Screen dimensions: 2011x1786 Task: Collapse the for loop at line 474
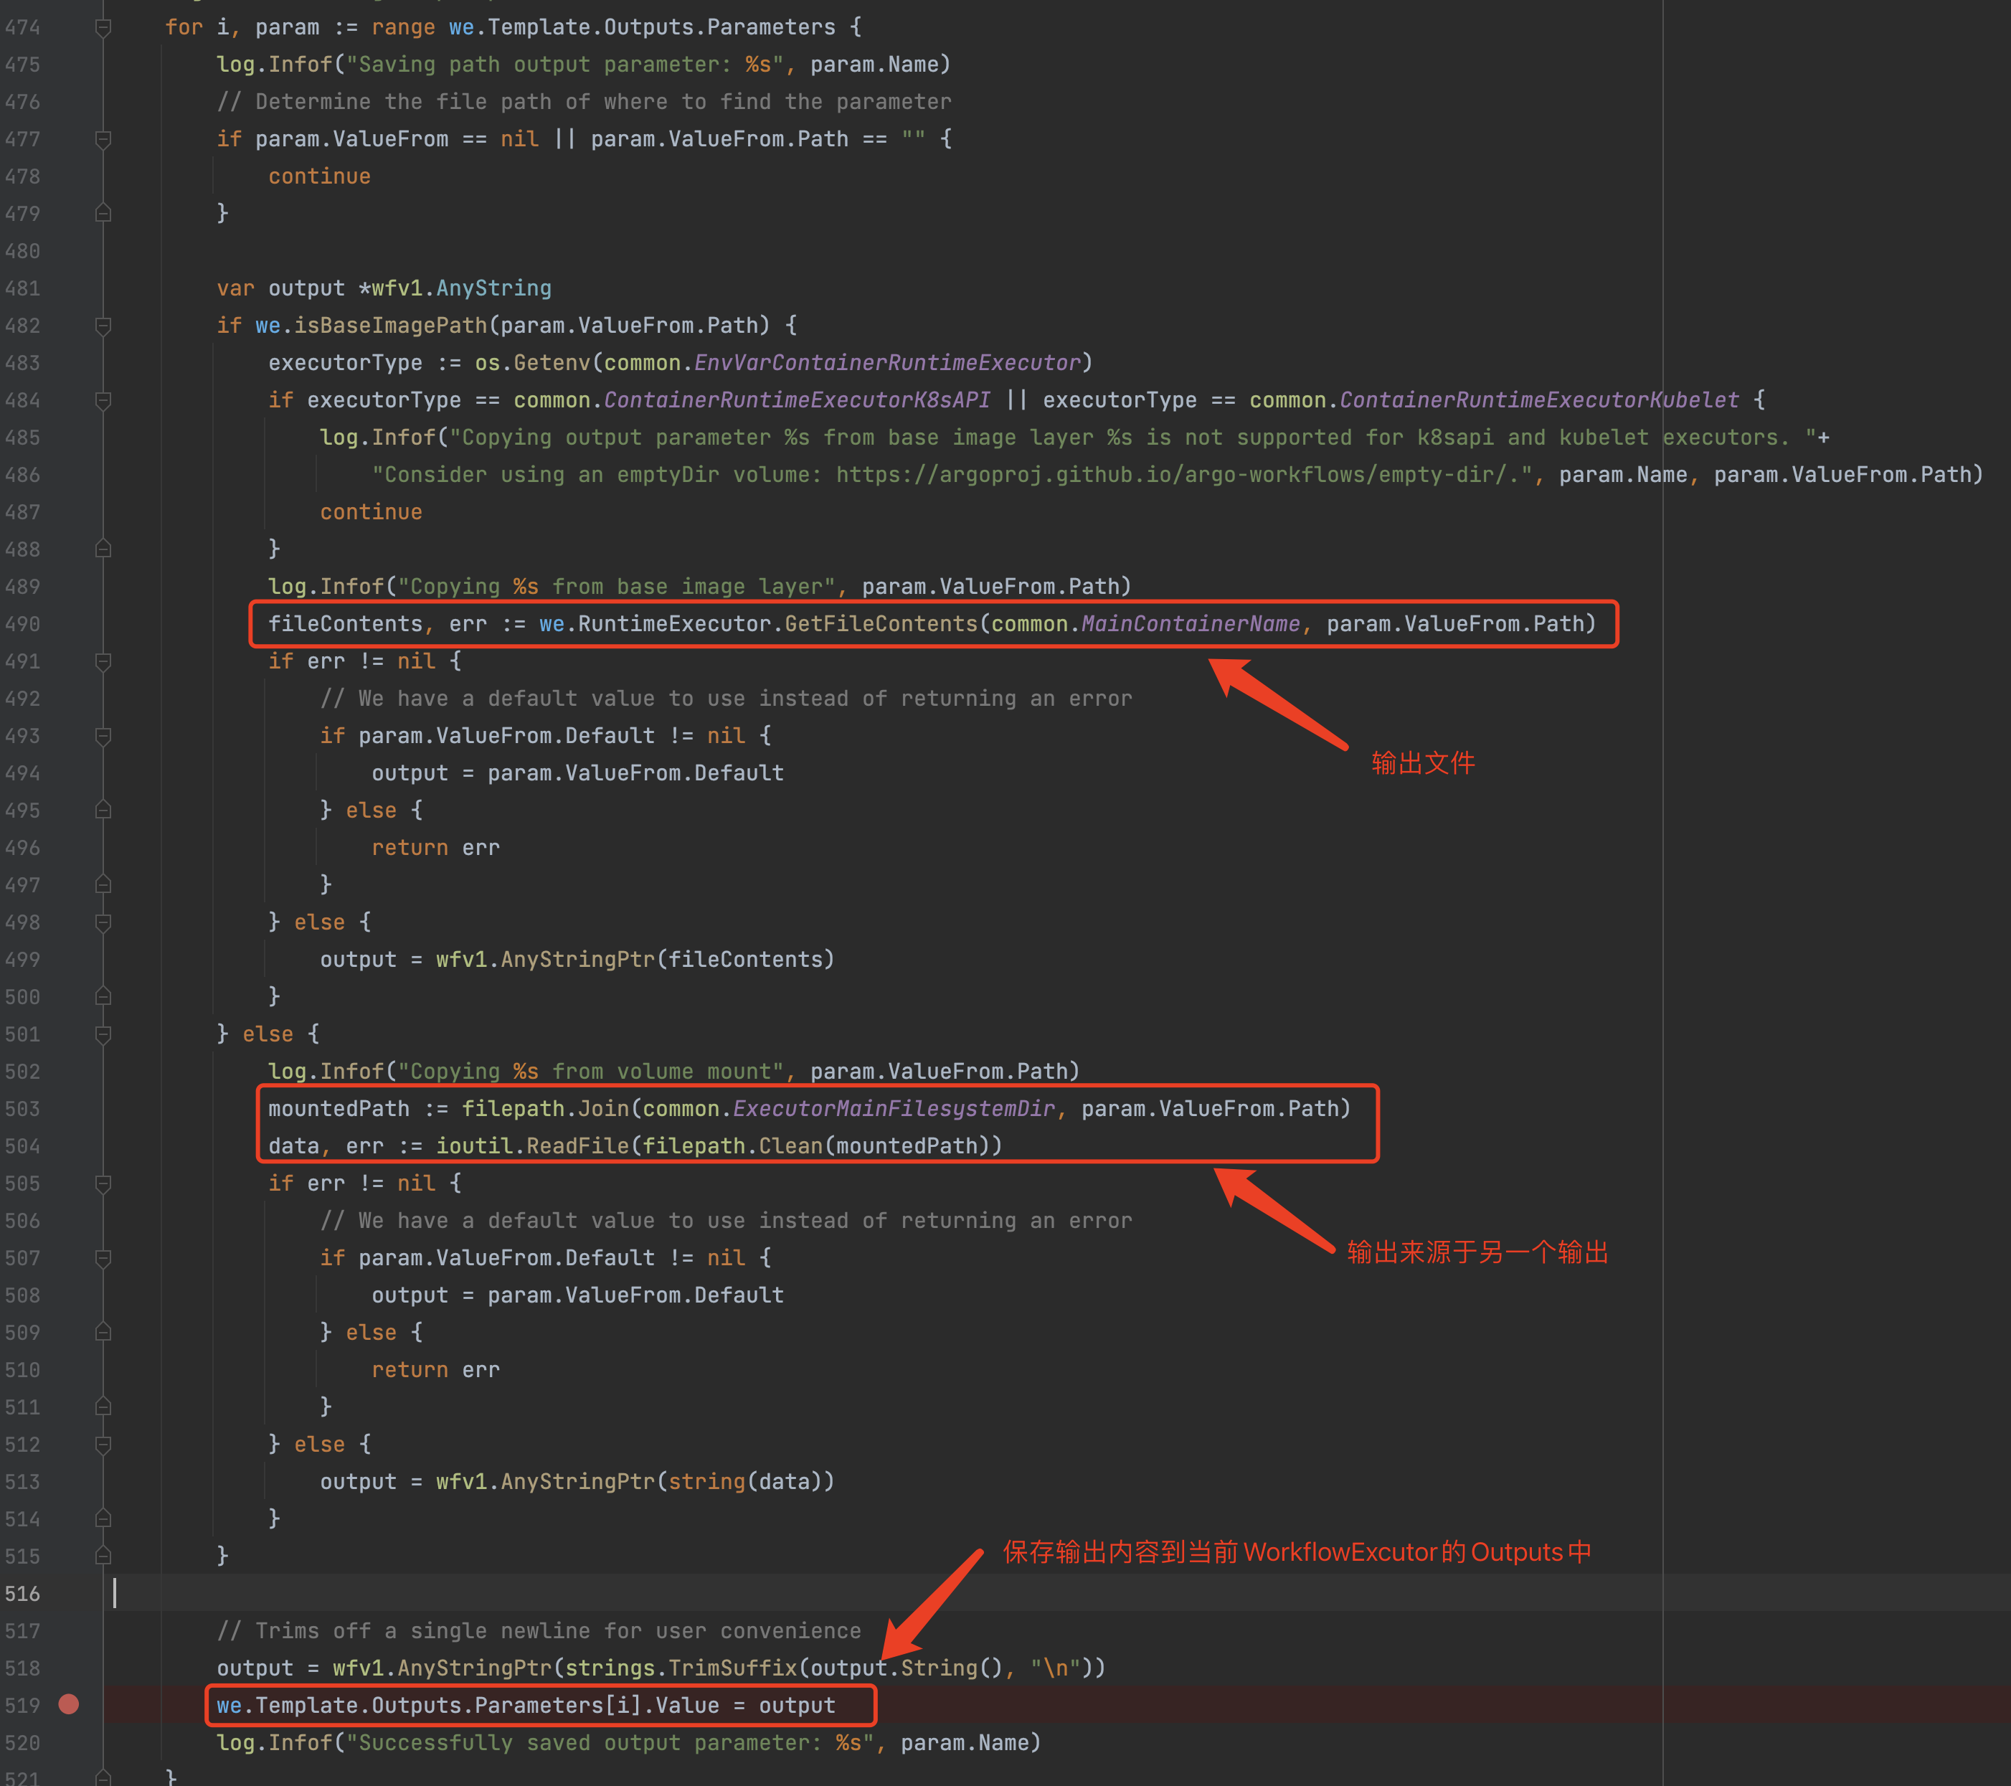point(103,27)
